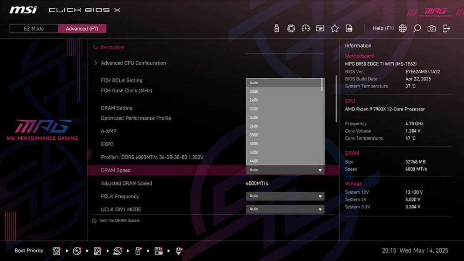Select the FCLK Frequency label
This screenshot has width=464, height=261.
tap(119, 196)
